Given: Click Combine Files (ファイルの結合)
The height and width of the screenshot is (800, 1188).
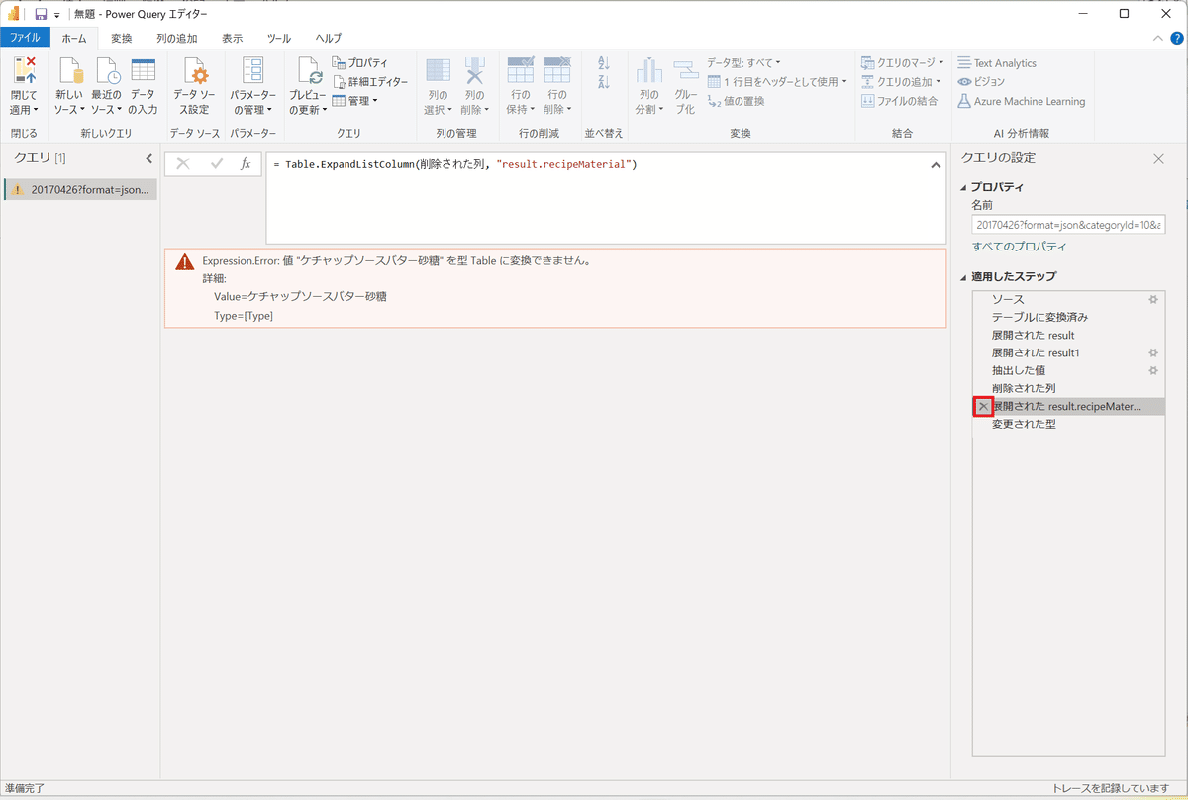Looking at the screenshot, I should [899, 101].
